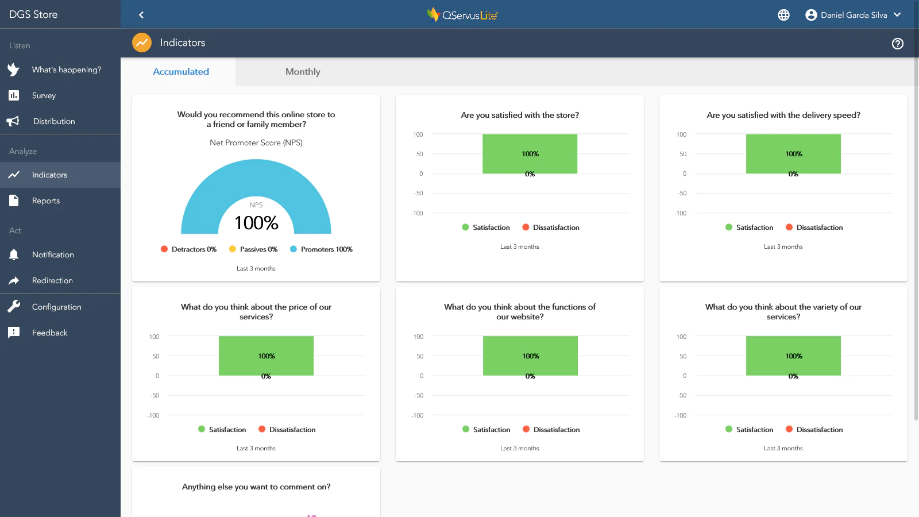Image resolution: width=919 pixels, height=517 pixels.
Task: Toggle Promoters legend in NPS chart
Action: pyautogui.click(x=321, y=249)
